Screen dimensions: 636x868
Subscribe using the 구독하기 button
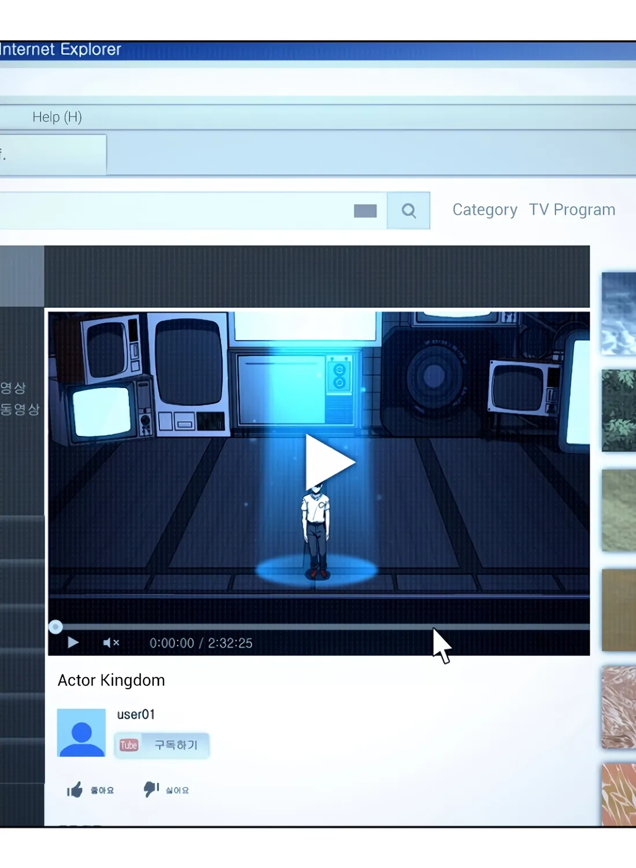click(162, 745)
